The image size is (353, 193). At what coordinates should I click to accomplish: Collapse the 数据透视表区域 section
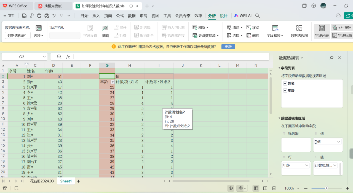pos(279,118)
